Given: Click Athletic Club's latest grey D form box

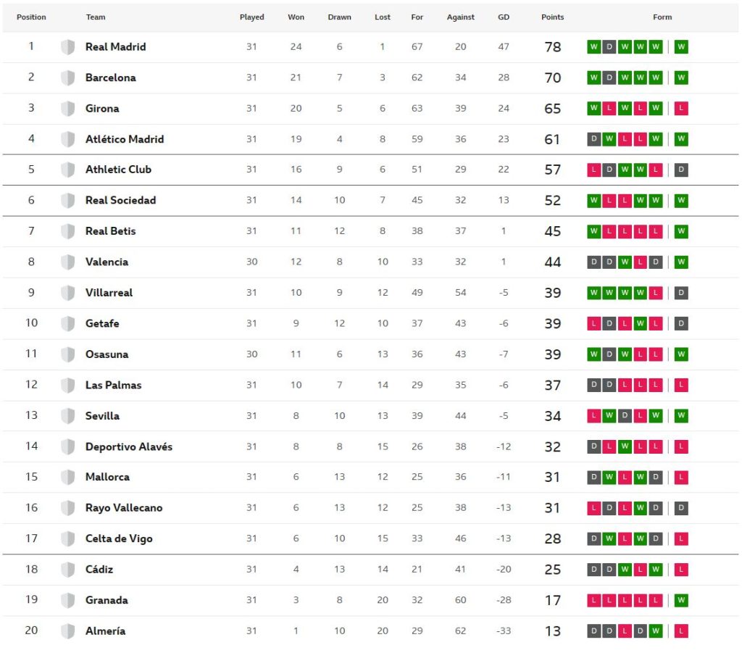Looking at the screenshot, I should 681,170.
